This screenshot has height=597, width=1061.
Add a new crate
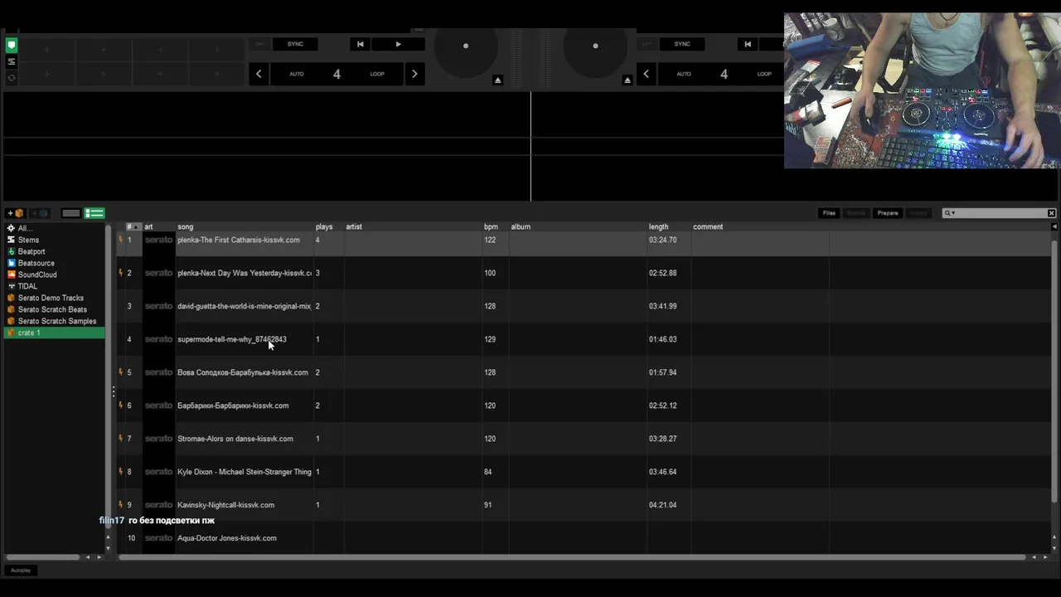pos(16,213)
